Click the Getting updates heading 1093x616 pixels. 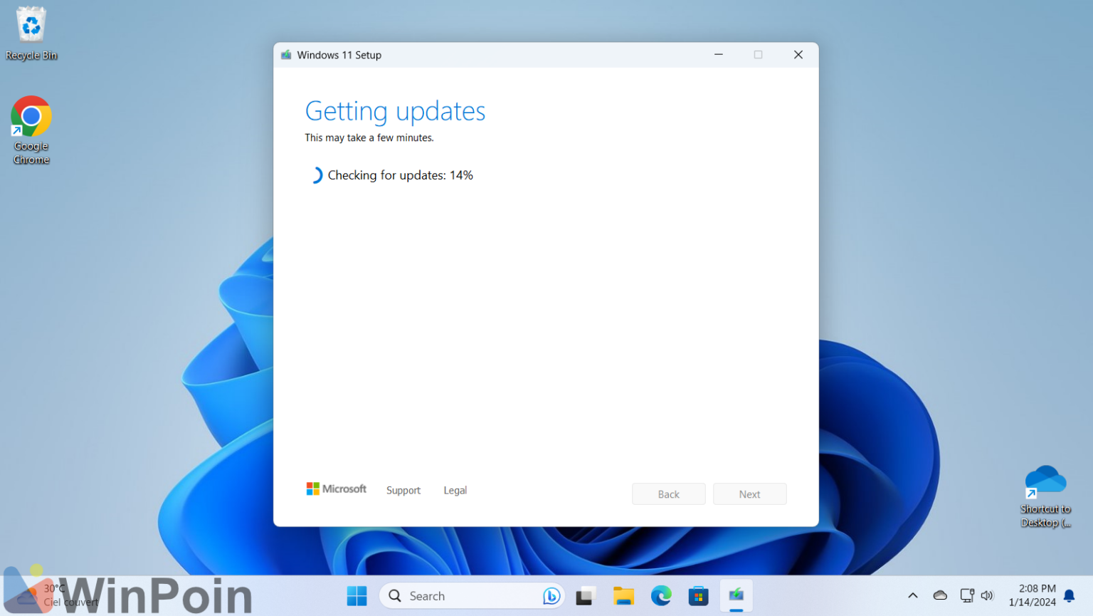point(395,111)
